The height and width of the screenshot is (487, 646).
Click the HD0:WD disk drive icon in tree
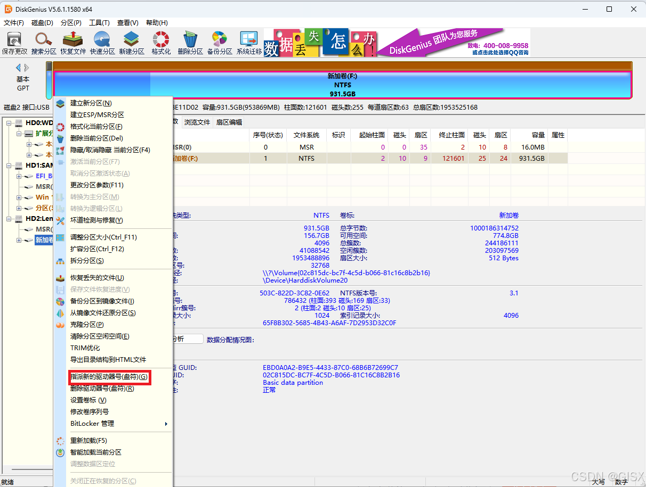tap(19, 123)
